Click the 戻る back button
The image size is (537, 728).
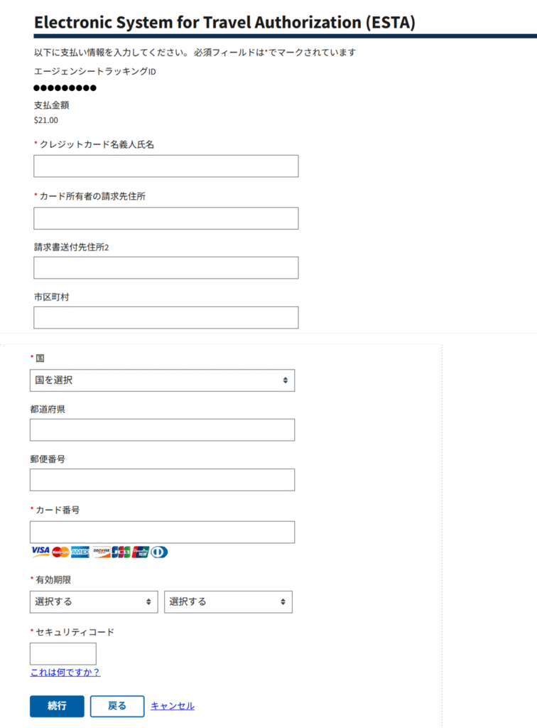(117, 706)
